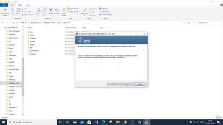
Task: Select the conf folder in the file list
Action: click(x=32, y=35)
